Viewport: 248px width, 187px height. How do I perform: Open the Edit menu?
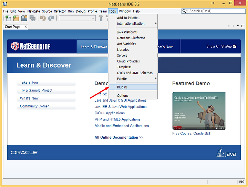coord(13,11)
